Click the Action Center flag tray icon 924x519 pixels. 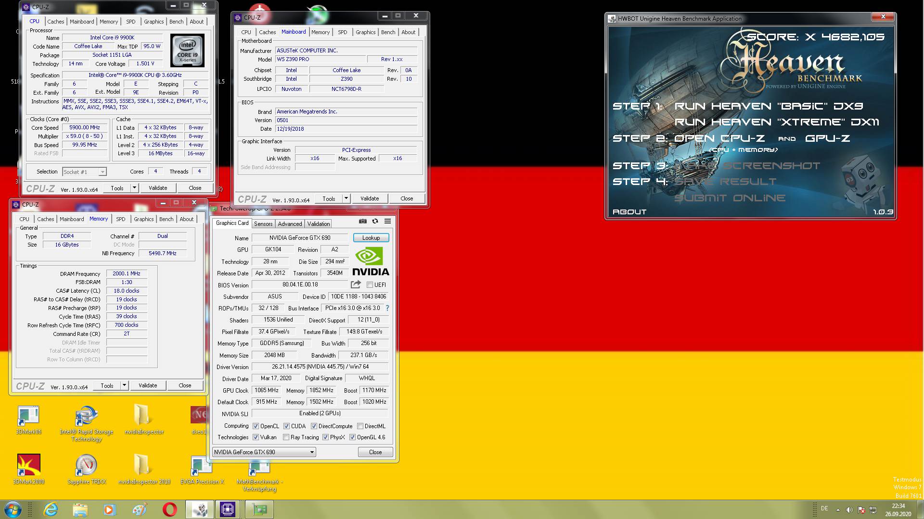point(861,510)
